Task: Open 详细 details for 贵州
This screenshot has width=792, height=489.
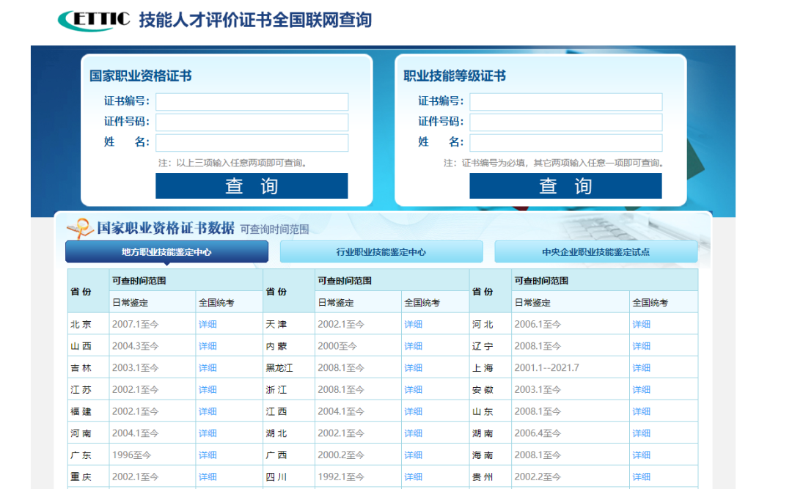Action: (x=641, y=477)
